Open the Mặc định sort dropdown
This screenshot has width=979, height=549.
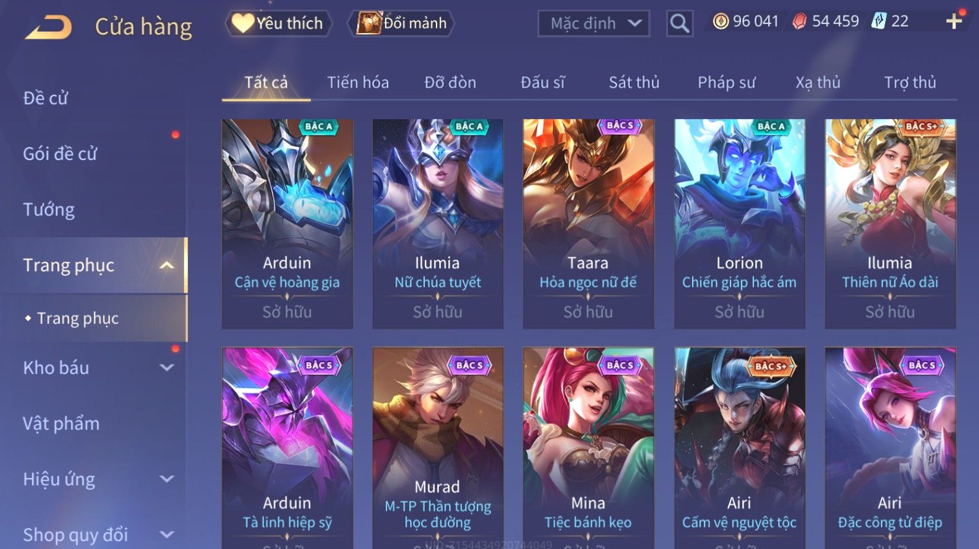[594, 23]
